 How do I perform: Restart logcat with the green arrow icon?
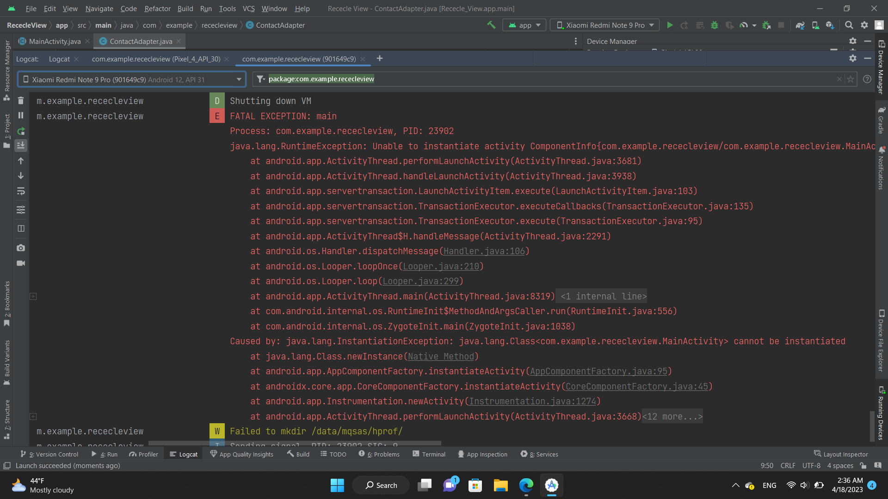pyautogui.click(x=21, y=131)
